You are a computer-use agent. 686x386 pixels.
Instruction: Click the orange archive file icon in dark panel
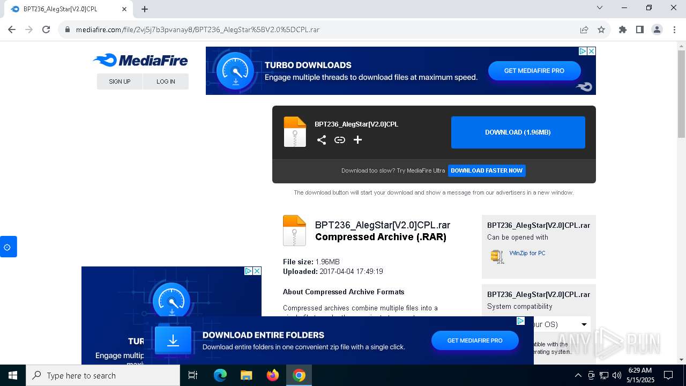[295, 132]
